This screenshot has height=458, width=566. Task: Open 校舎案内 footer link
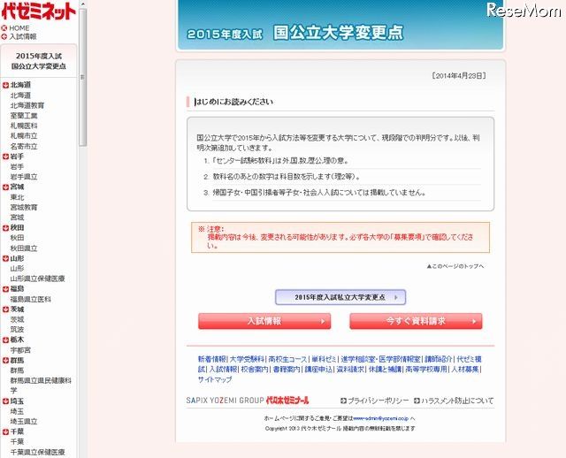click(255, 370)
